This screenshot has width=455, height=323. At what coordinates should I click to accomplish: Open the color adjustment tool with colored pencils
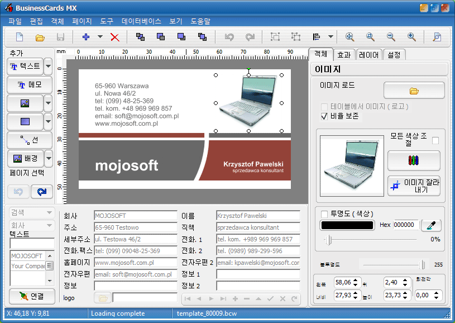click(x=414, y=160)
